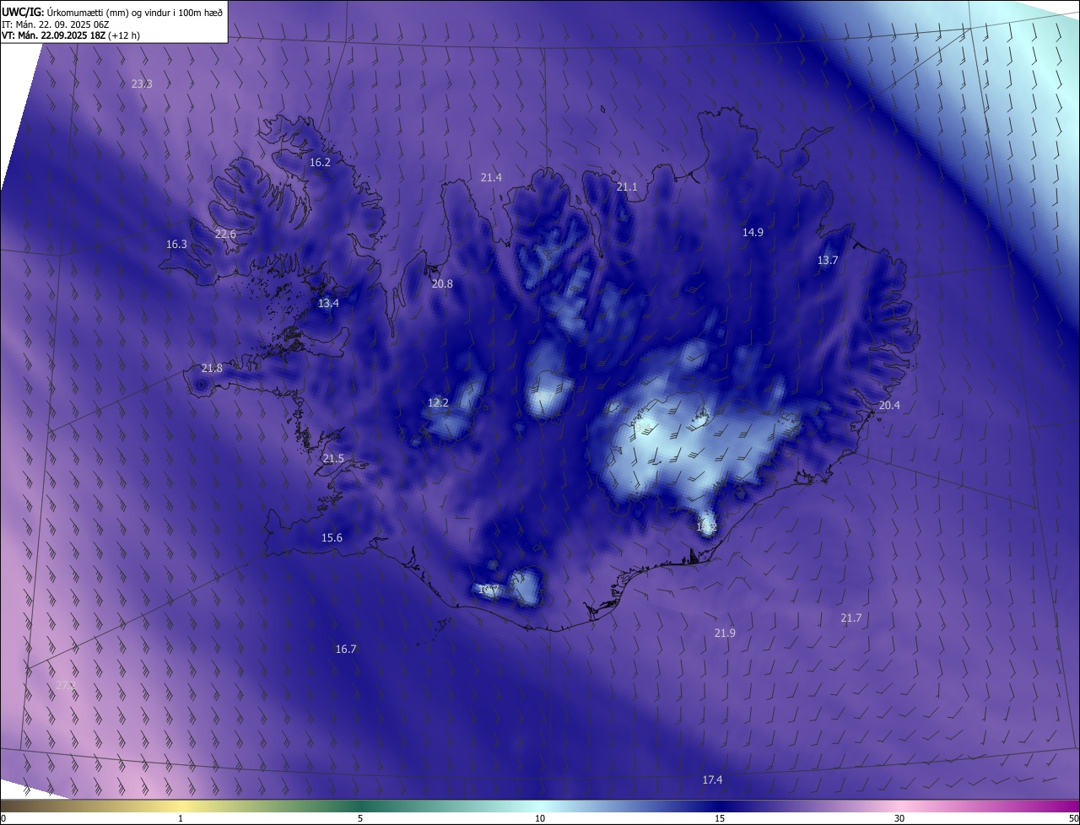Click the 30 label on the color scale
This screenshot has width=1080, height=825.
[899, 818]
